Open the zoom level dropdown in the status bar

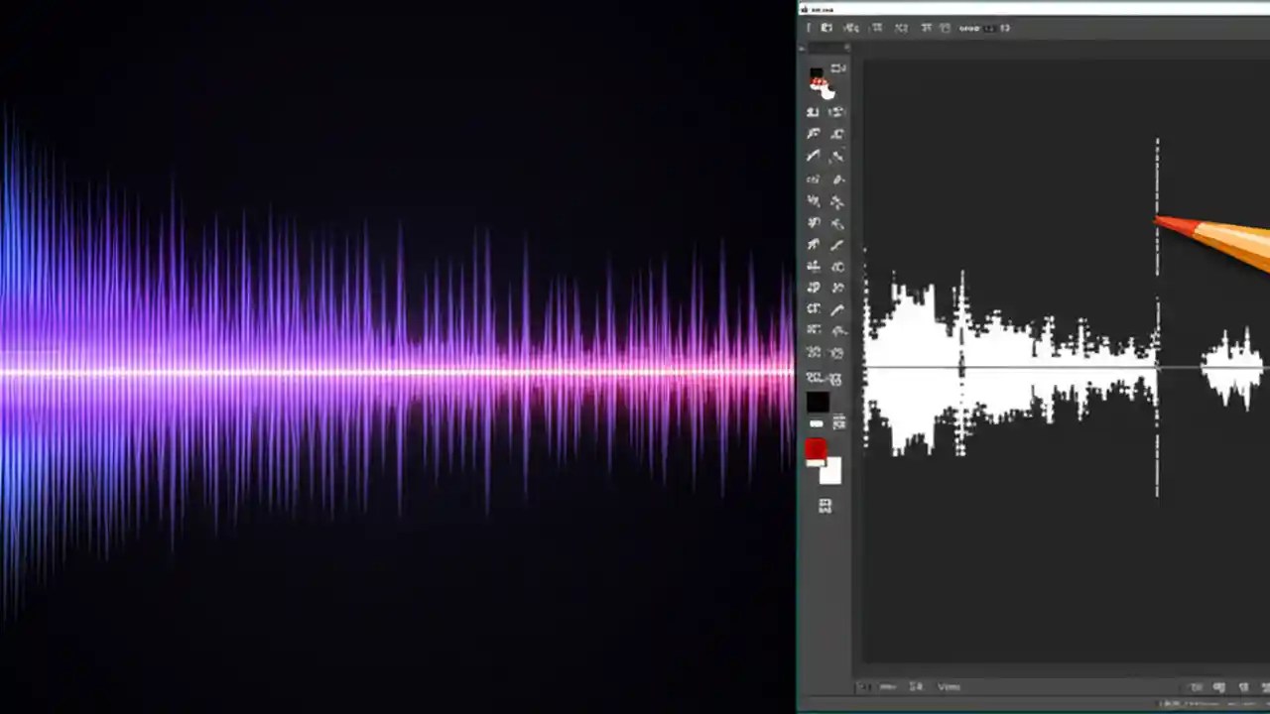point(888,685)
